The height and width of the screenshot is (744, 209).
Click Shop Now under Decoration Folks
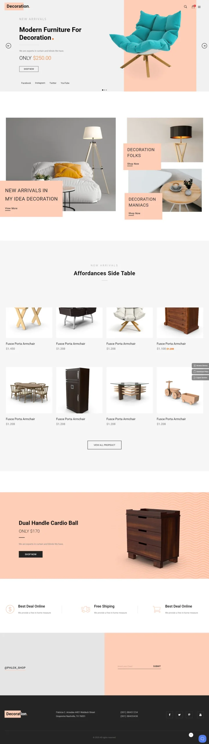(133, 164)
